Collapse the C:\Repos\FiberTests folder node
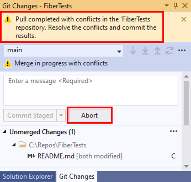 pos(14,145)
